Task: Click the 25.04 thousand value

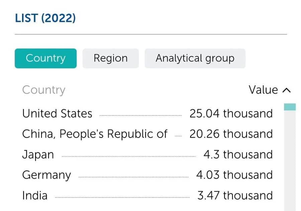Action: point(231,114)
